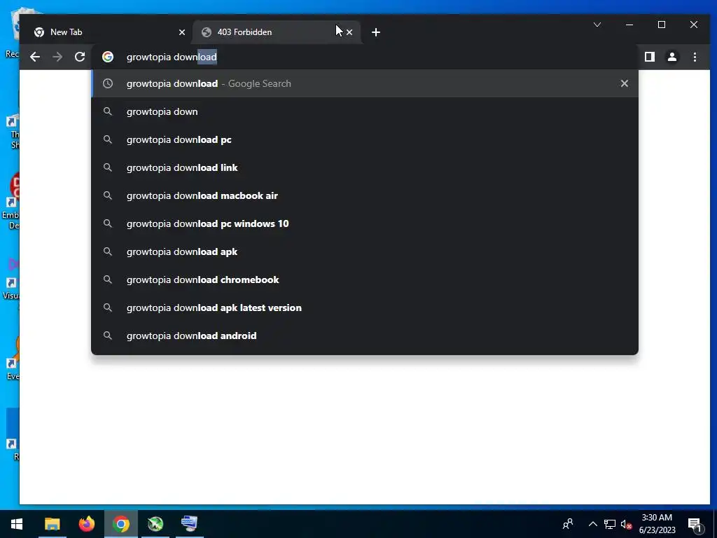Open File Explorer from taskbar
Viewport: 717px width, 538px height.
[52, 524]
